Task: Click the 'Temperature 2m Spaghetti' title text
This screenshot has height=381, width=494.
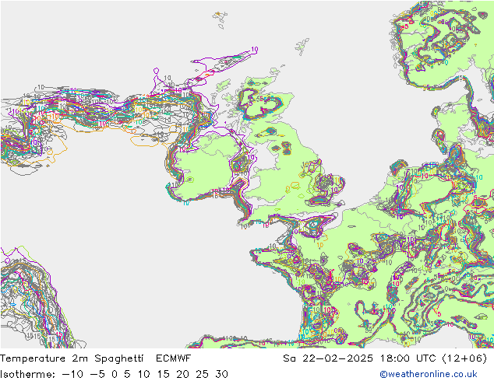Action: 72,358
